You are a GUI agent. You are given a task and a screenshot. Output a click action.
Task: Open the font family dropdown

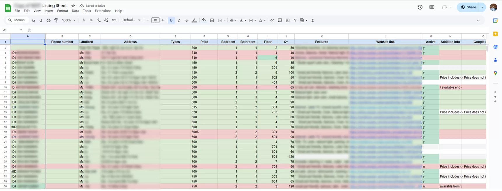click(131, 20)
